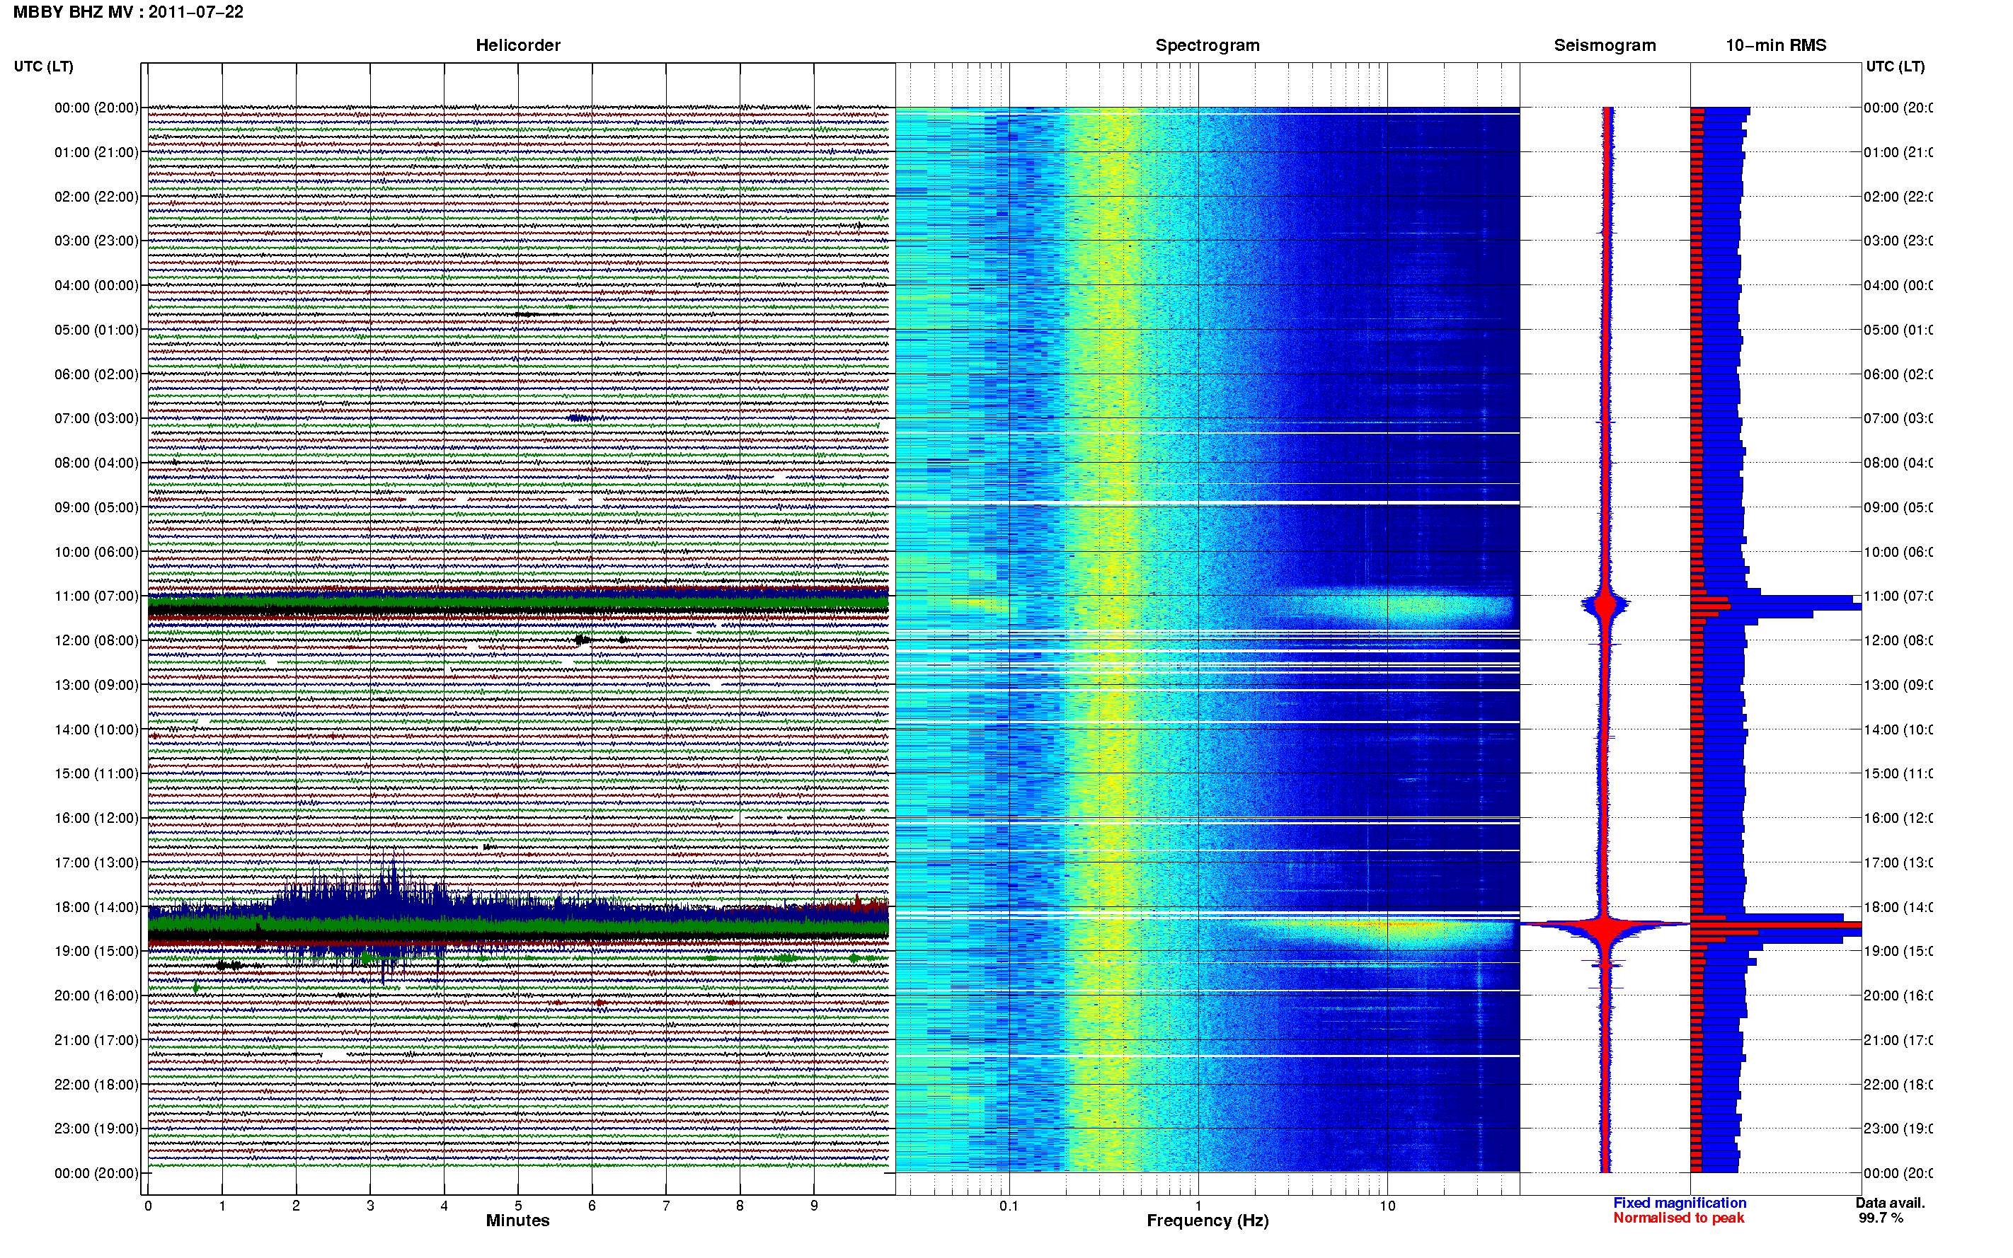Select the Spectrogram panel heading
The image size is (2013, 1258).
[x=1207, y=45]
